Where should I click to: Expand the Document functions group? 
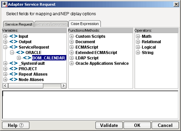(72, 42)
